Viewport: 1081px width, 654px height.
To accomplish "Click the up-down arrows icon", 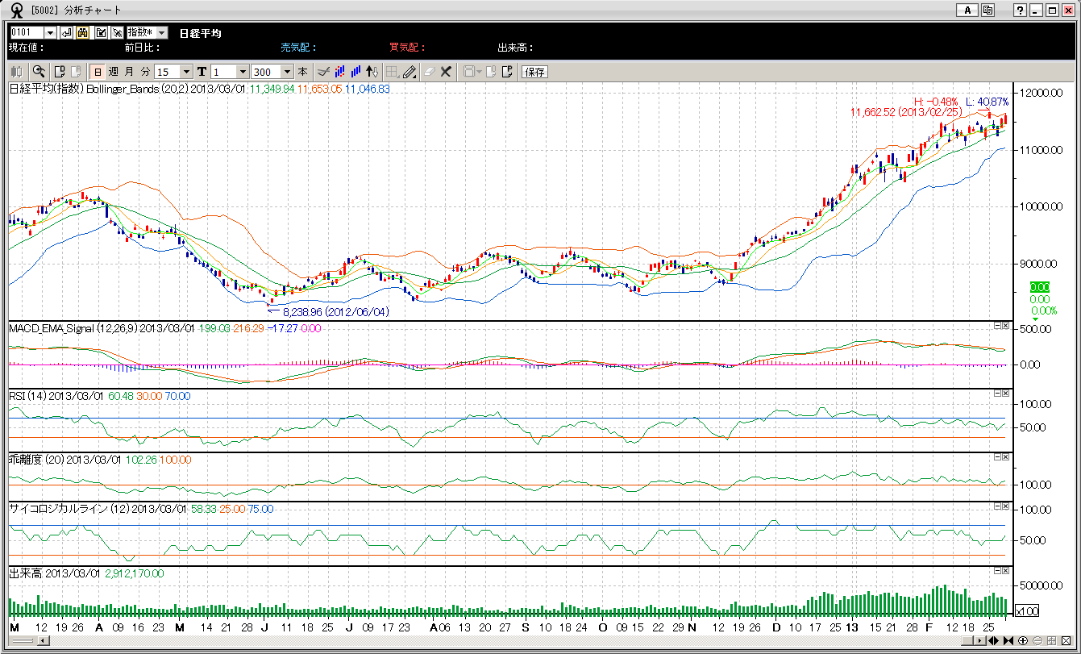I will (x=372, y=72).
